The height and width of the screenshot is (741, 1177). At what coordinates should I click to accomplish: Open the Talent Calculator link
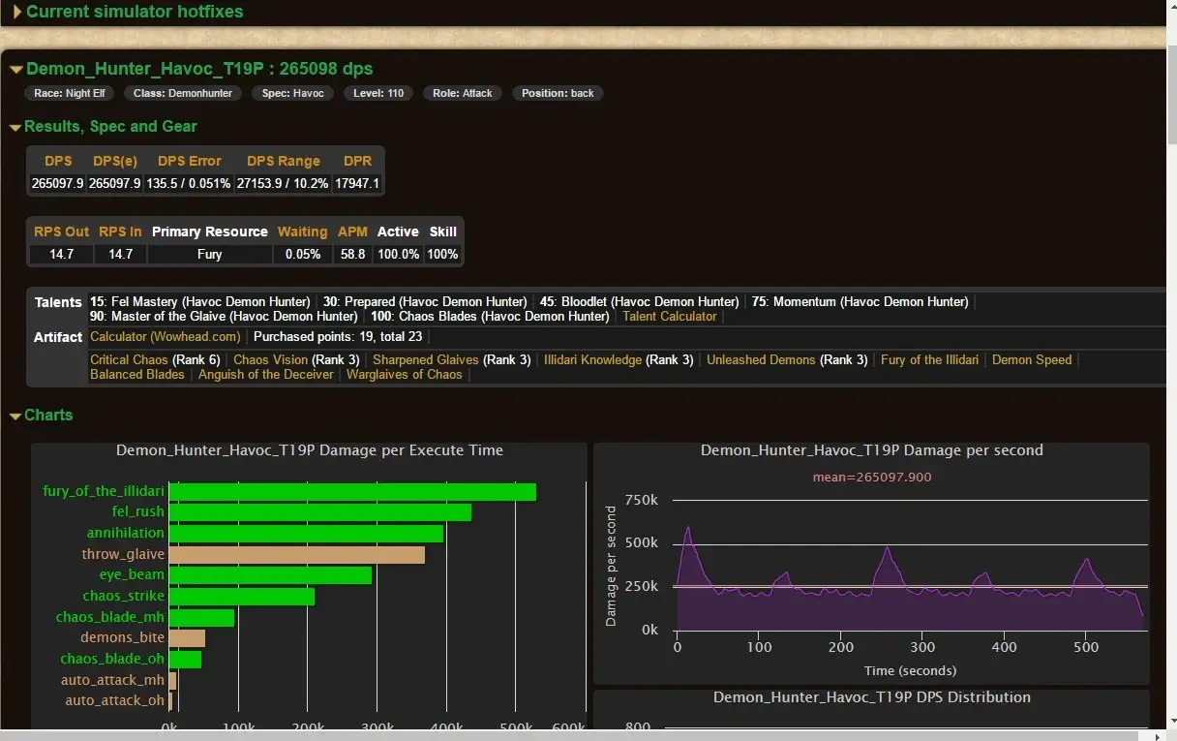pyautogui.click(x=670, y=316)
